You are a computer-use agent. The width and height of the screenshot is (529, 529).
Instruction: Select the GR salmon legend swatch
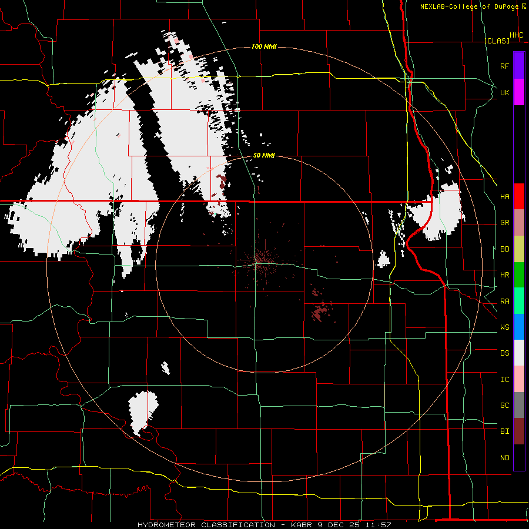tap(519, 223)
